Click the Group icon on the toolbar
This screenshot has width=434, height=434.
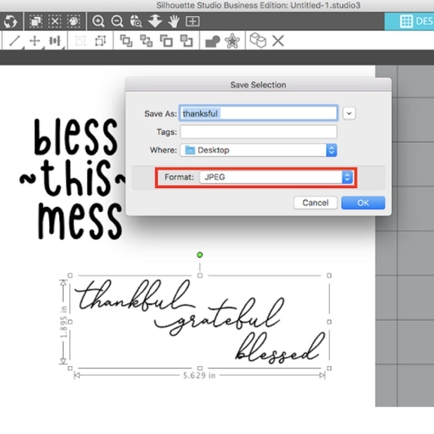click(125, 40)
